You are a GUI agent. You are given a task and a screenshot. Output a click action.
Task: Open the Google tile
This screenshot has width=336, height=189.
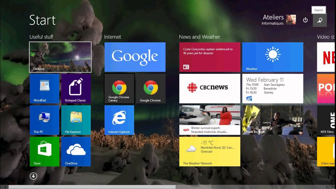click(135, 57)
